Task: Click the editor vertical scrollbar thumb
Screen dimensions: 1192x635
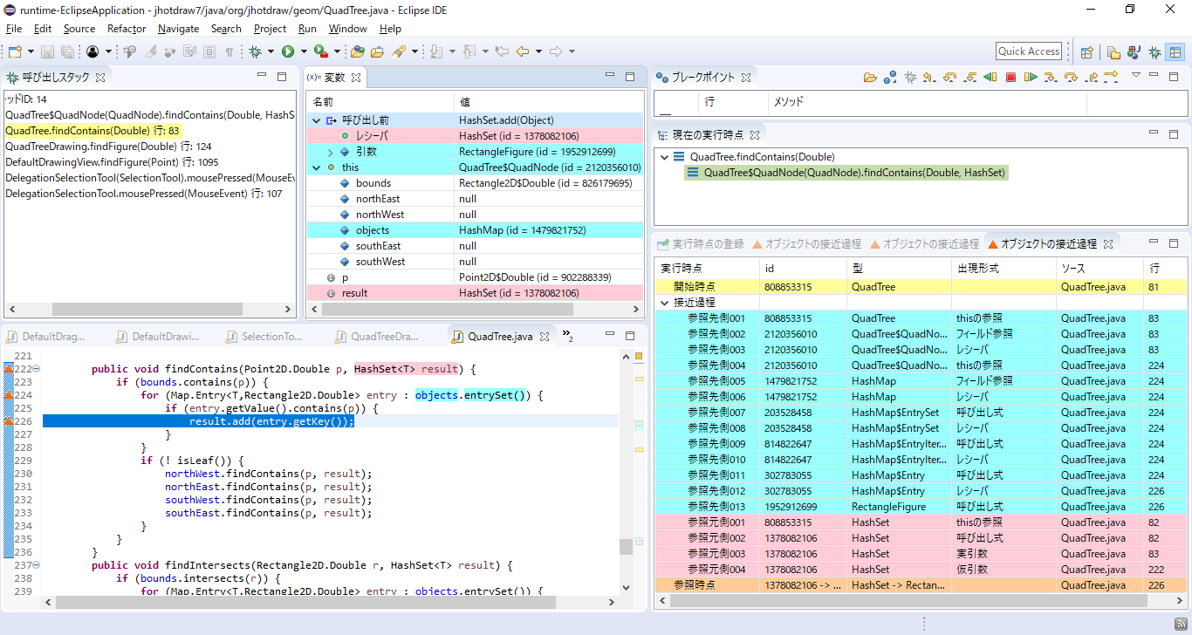Action: [626, 547]
